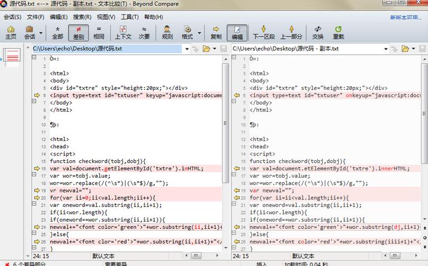Click copy-right arrow on left line 24
This screenshot has height=266, width=428.
[37, 227]
